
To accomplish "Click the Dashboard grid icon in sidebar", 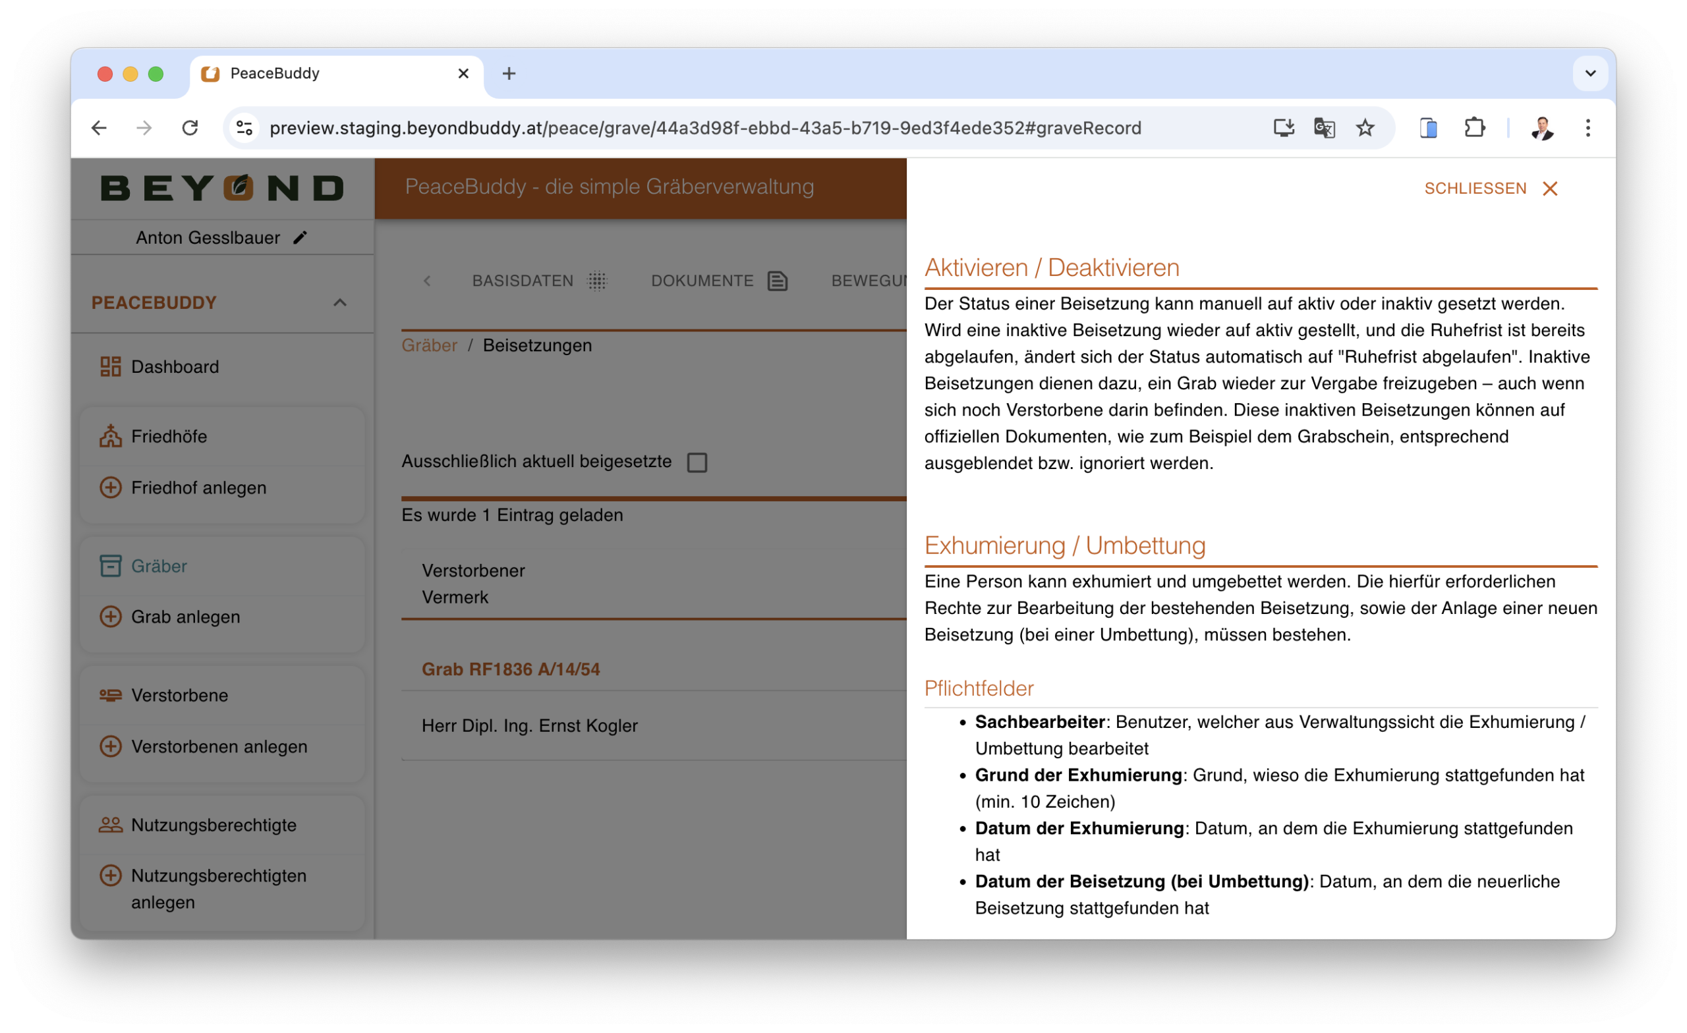I will tap(110, 367).
